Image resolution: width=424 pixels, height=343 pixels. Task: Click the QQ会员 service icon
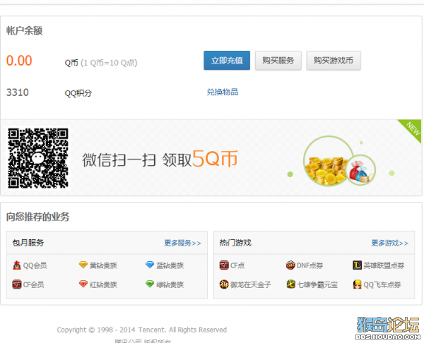pyautogui.click(x=17, y=265)
